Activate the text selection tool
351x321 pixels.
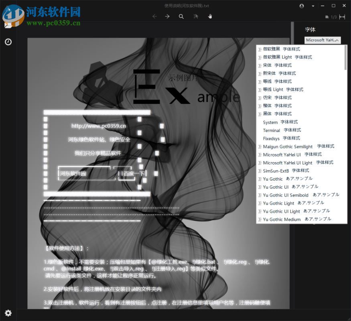point(195,16)
